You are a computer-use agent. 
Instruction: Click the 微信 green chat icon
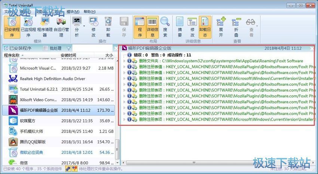pyautogui.click(x=13, y=162)
